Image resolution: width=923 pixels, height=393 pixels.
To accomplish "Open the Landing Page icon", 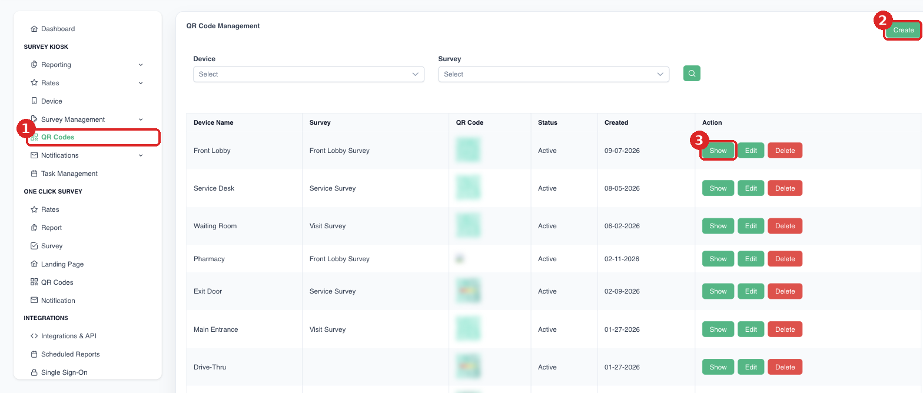I will pos(34,264).
